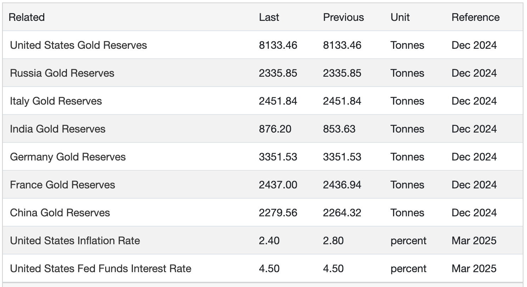Click France's last value 2437.00
This screenshot has height=287, width=527.
(x=278, y=185)
